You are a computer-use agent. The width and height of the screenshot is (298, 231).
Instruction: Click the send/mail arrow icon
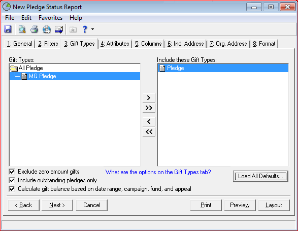[x=59, y=29]
